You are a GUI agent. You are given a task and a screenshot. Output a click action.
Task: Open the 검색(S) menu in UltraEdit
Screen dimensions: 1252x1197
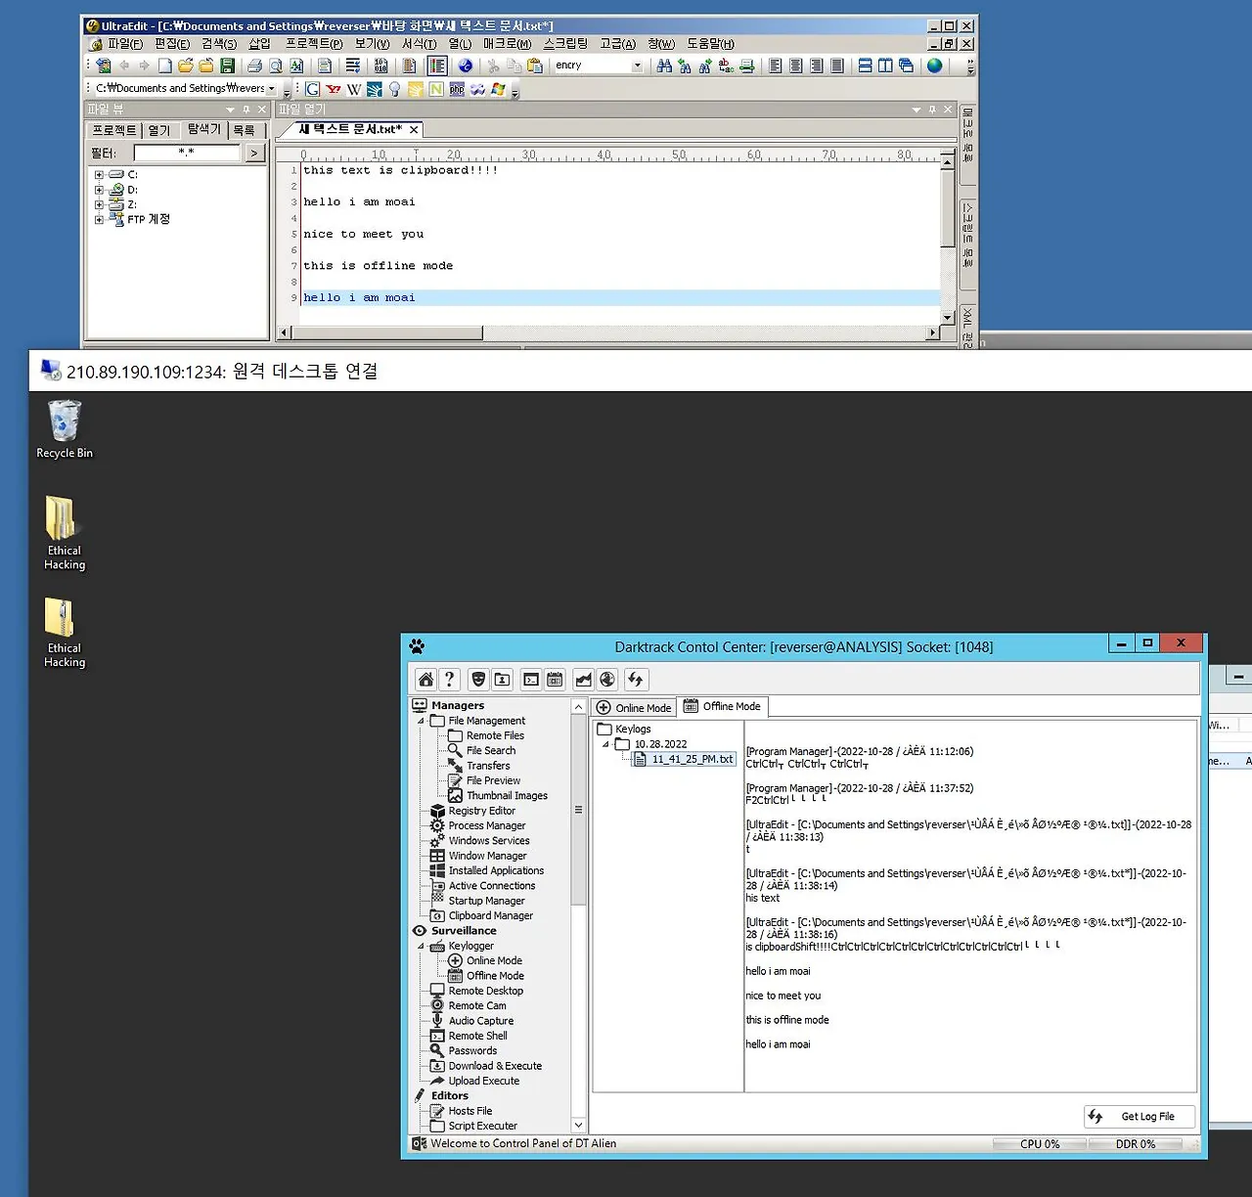(219, 44)
